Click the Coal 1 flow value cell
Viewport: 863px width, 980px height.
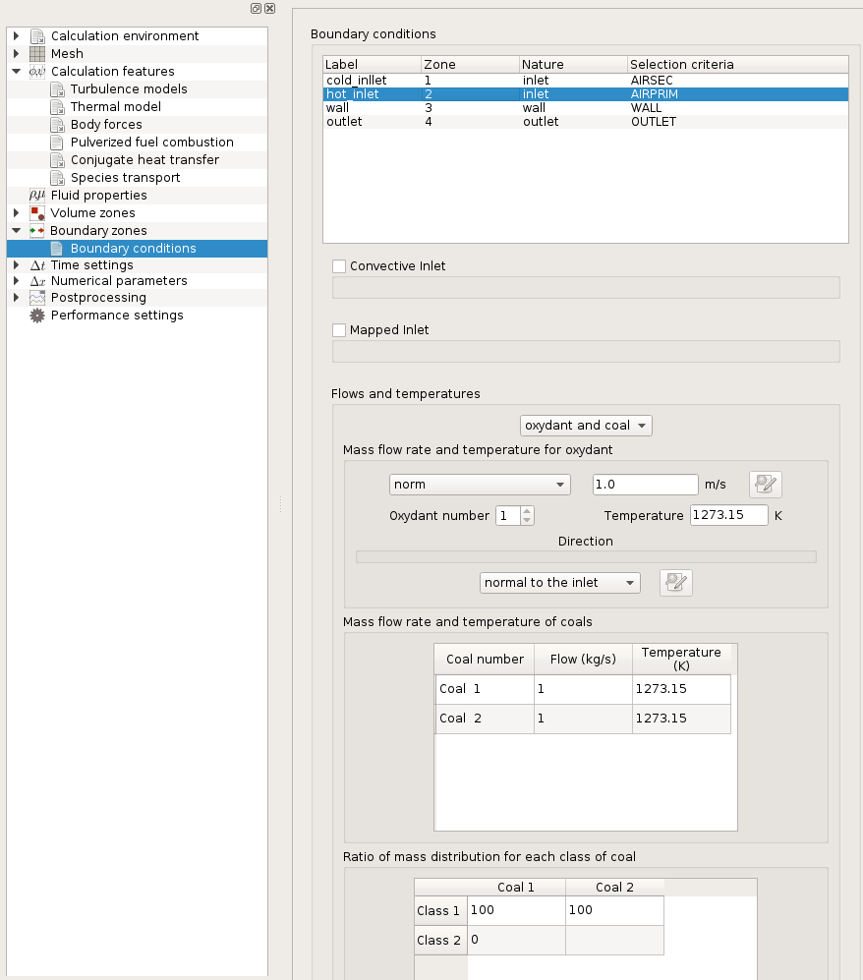click(583, 689)
